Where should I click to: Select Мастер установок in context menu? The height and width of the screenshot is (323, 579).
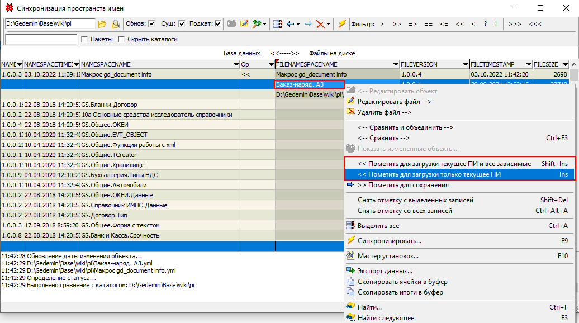pyautogui.click(x=388, y=256)
